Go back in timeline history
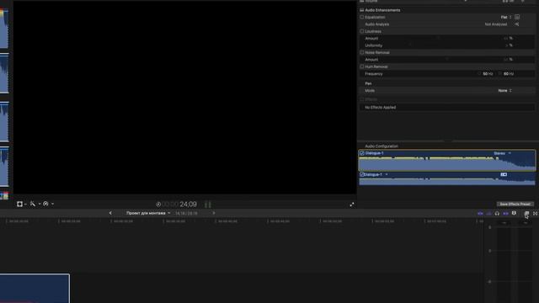The height and width of the screenshot is (303, 539). pyautogui.click(x=110, y=213)
